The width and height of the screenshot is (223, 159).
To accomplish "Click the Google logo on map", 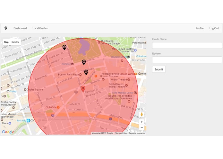I will pyautogui.click(x=8, y=132).
